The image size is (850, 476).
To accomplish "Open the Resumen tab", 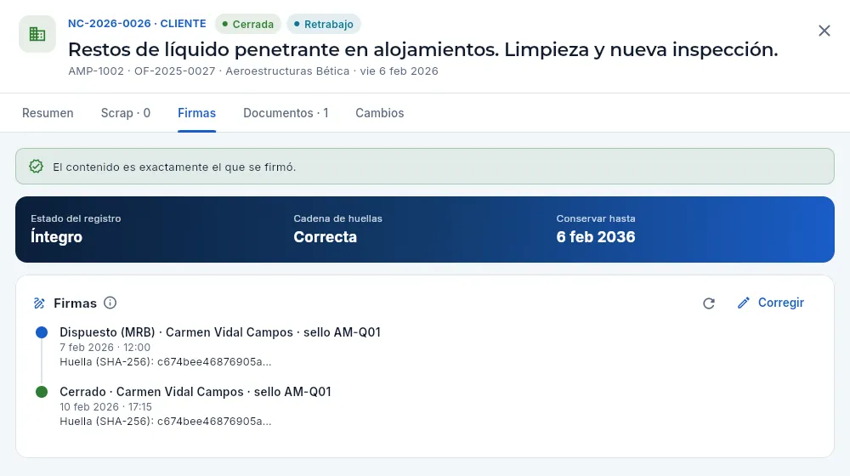I will pyautogui.click(x=48, y=113).
